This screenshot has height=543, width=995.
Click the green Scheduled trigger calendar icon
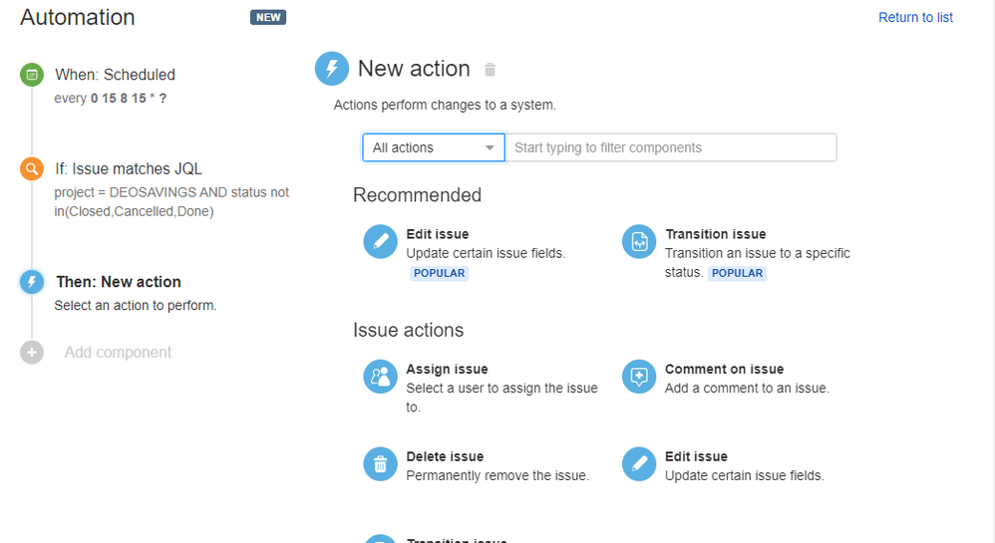tap(32, 75)
